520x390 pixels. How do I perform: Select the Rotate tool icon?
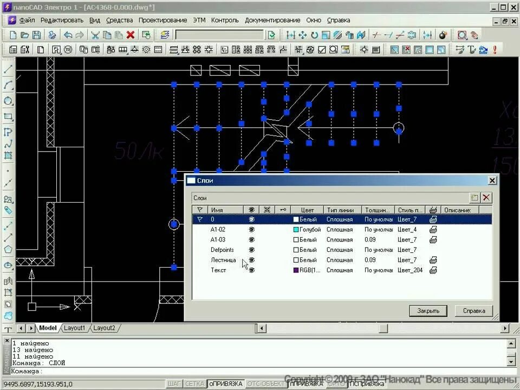coord(314,35)
